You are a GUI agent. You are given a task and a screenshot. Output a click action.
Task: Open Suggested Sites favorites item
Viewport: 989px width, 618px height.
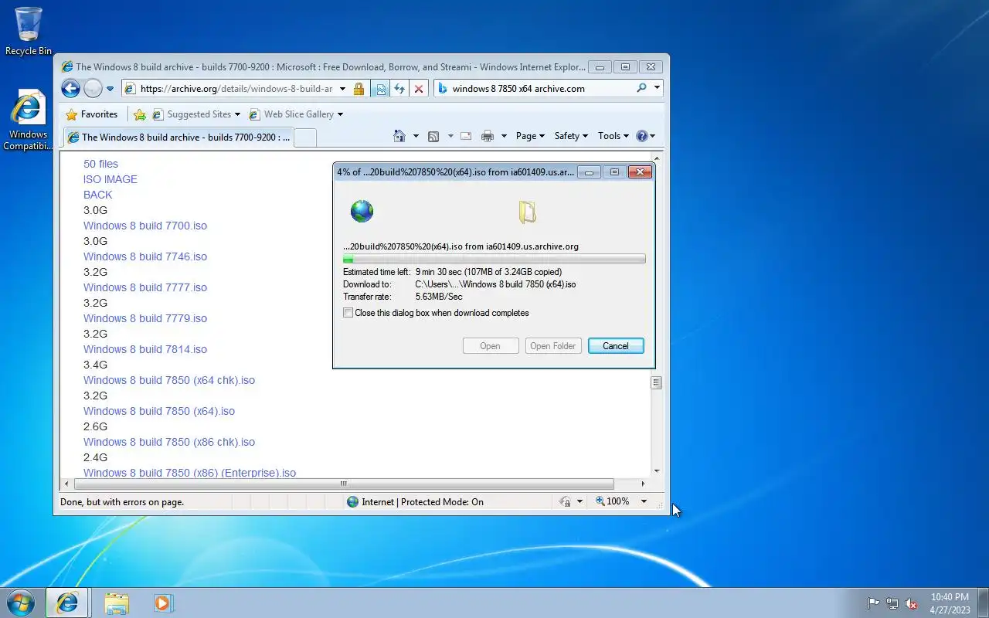[196, 114]
